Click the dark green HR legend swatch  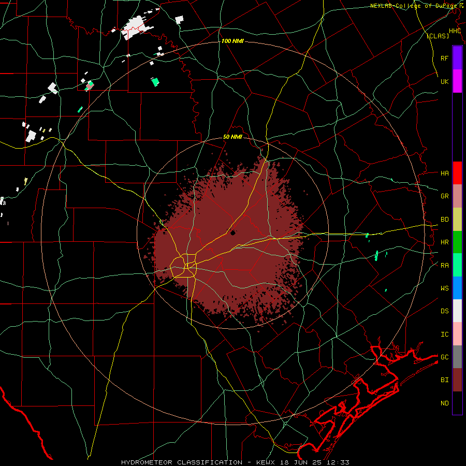point(457,242)
